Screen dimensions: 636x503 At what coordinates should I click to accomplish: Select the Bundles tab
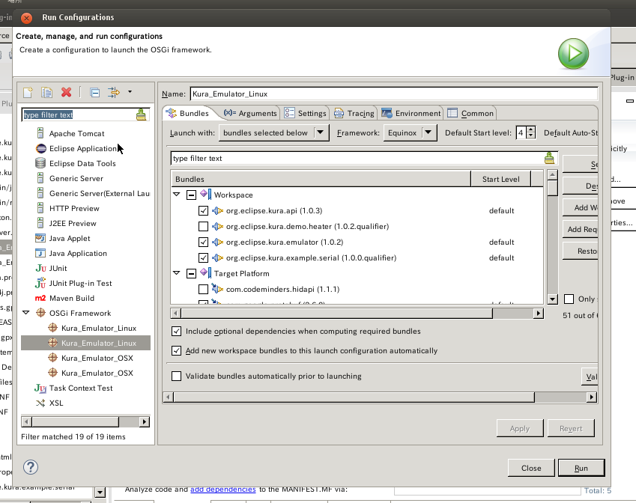pos(188,113)
